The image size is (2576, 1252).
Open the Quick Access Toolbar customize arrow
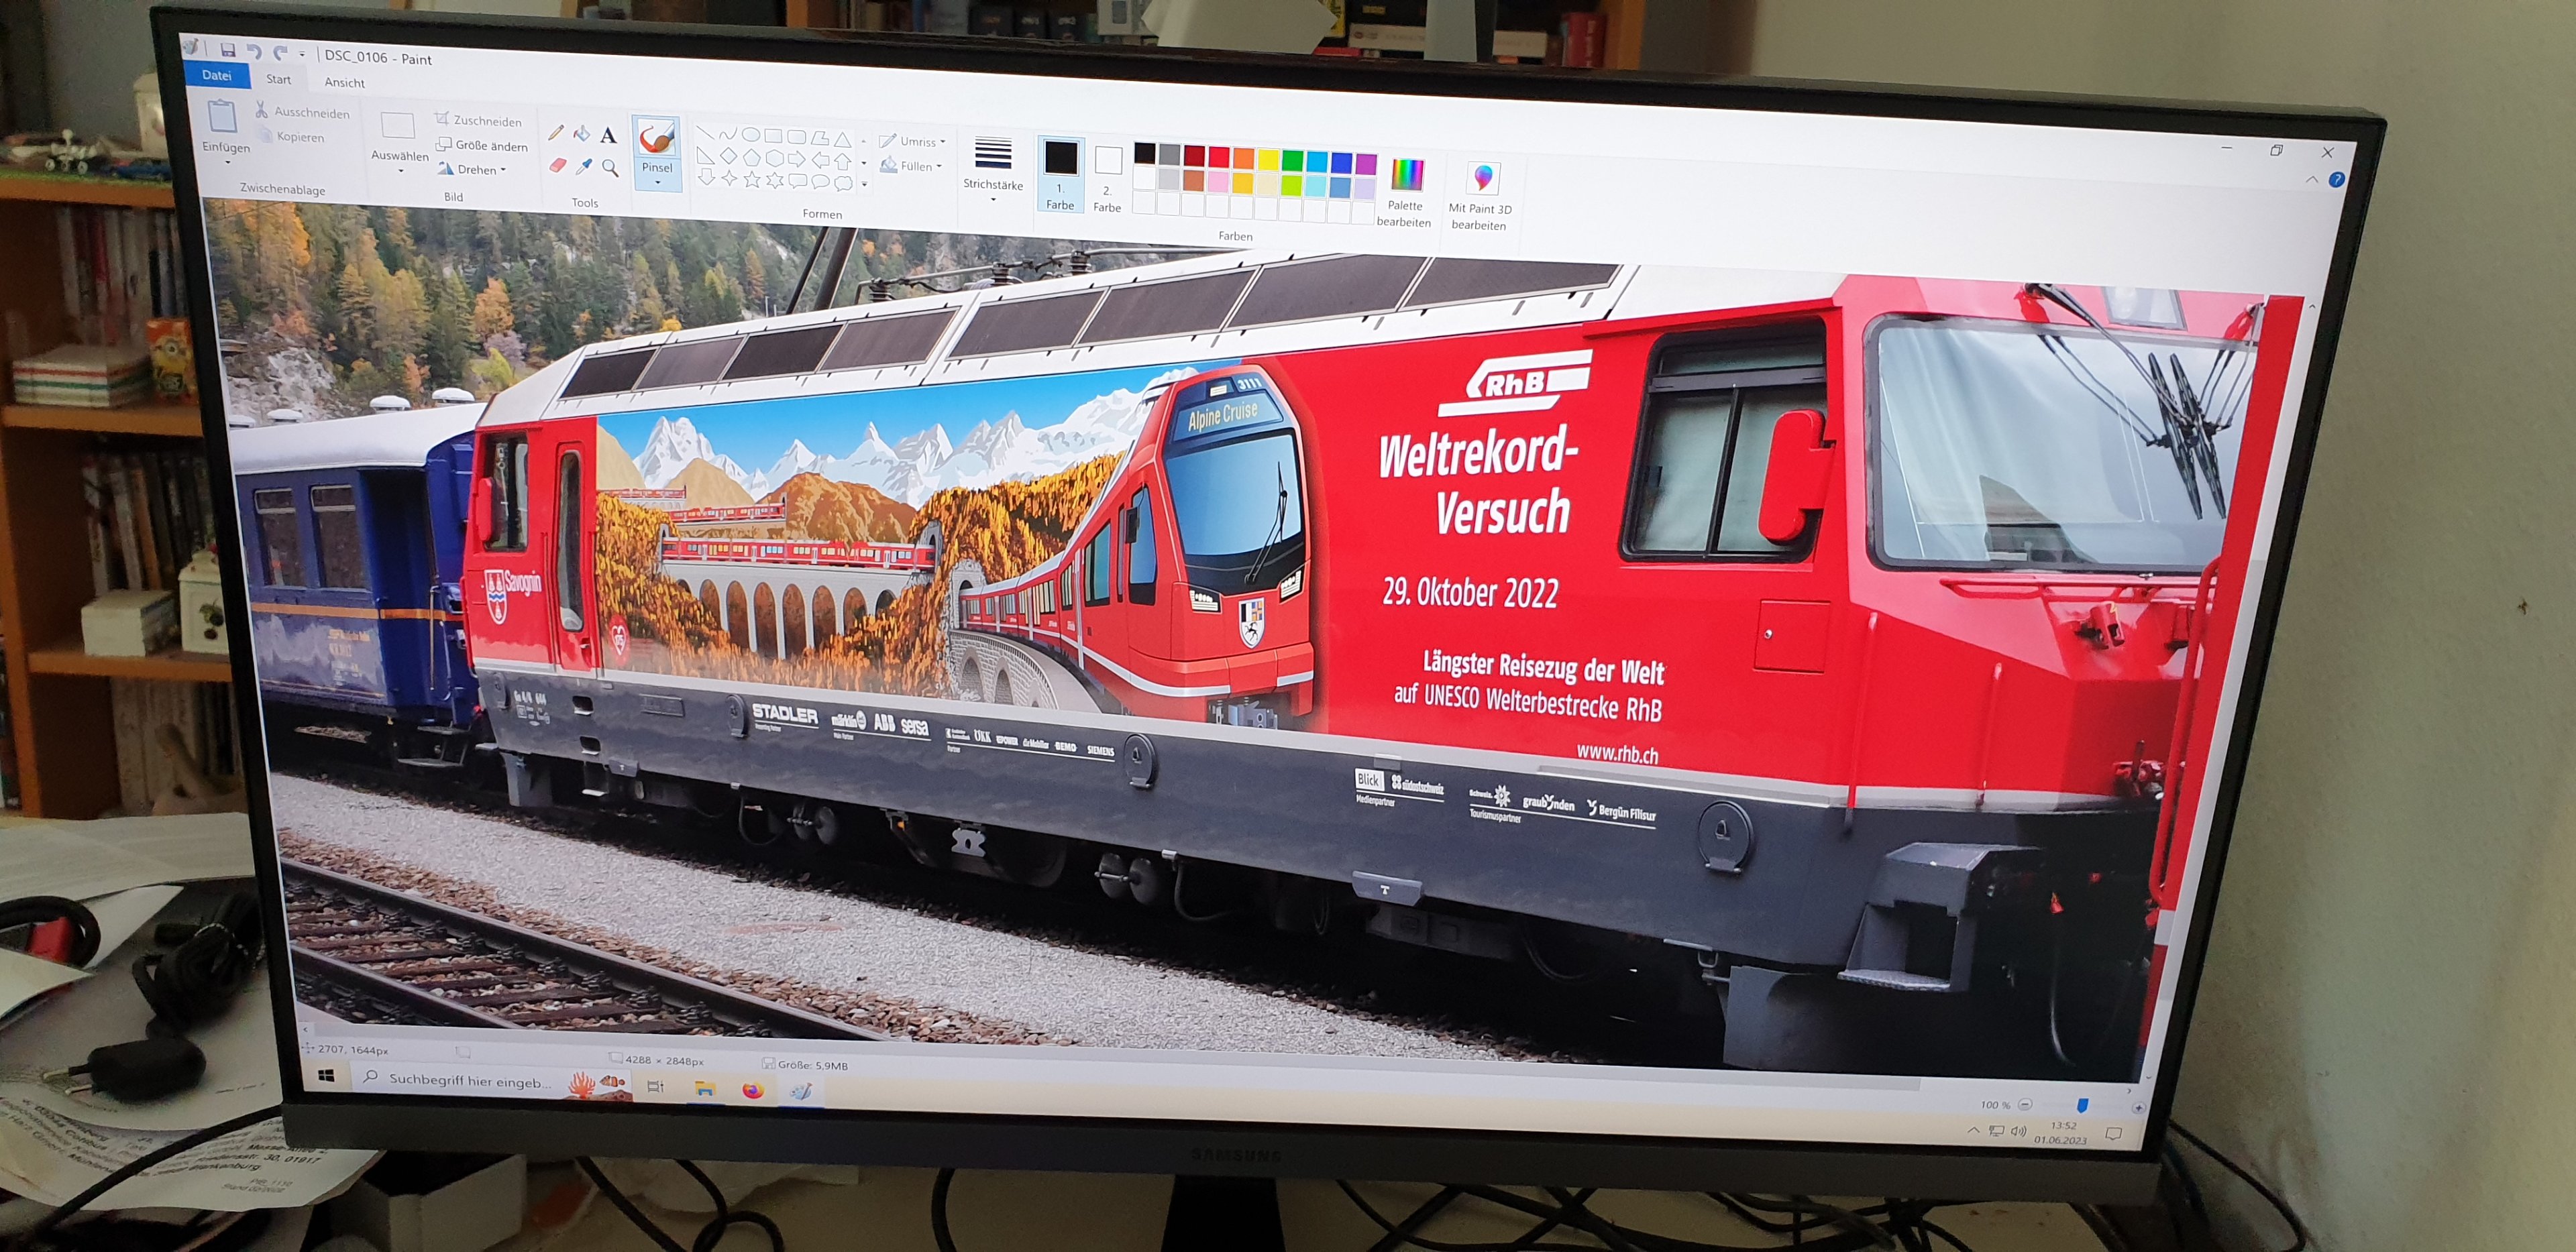[x=302, y=55]
